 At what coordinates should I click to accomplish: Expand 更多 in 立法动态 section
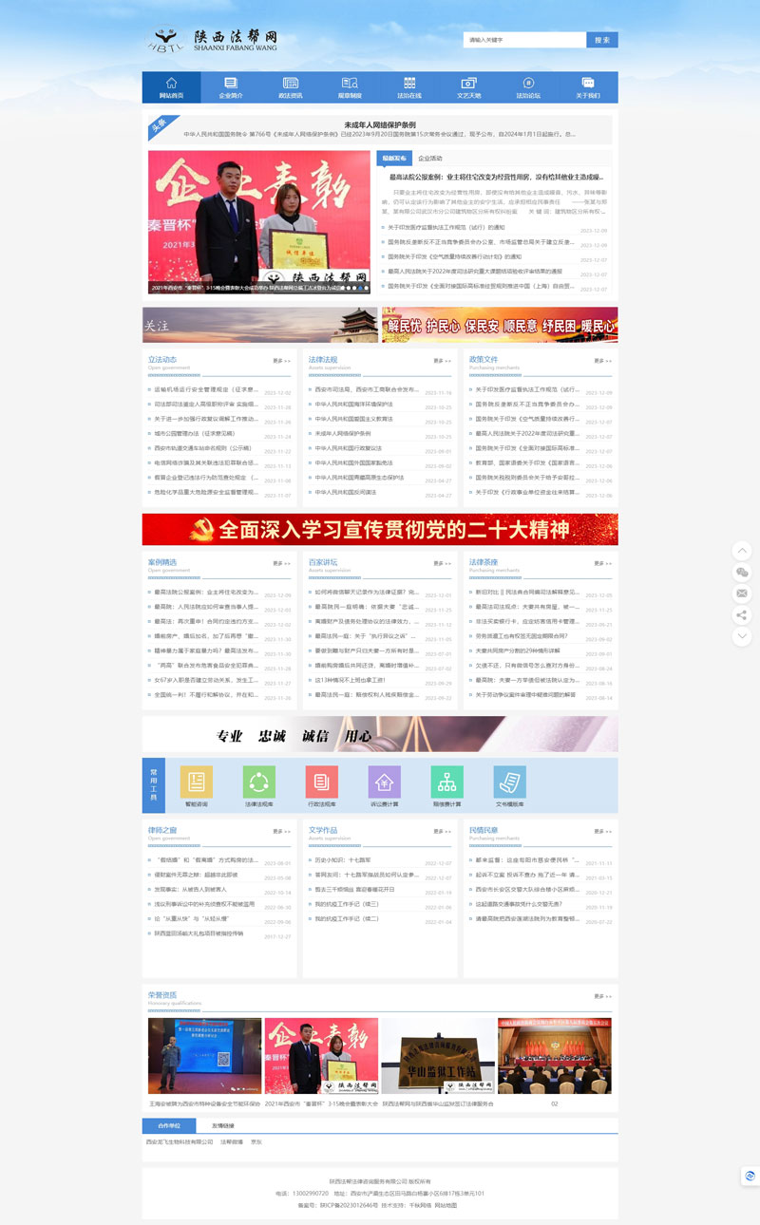281,361
